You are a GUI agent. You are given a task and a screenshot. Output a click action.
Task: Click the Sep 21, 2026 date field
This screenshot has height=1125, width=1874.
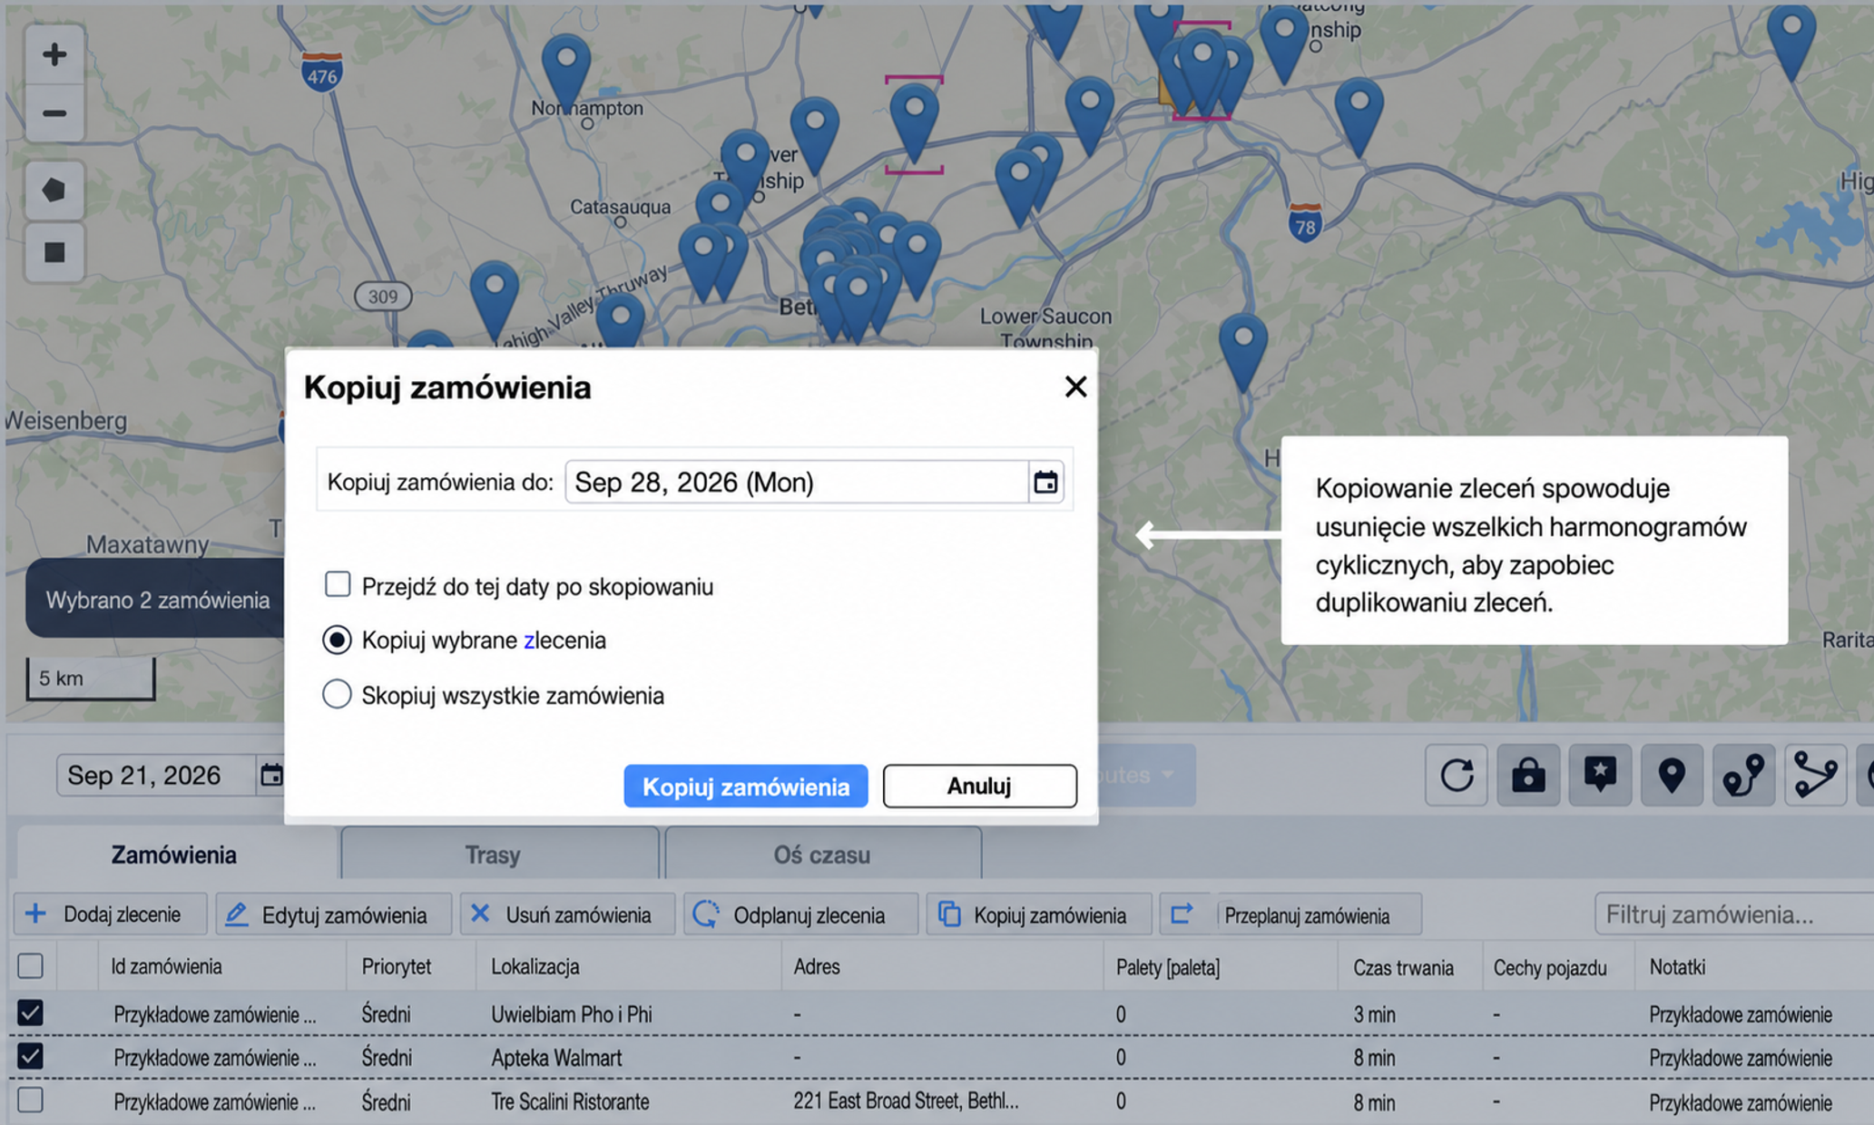point(156,775)
